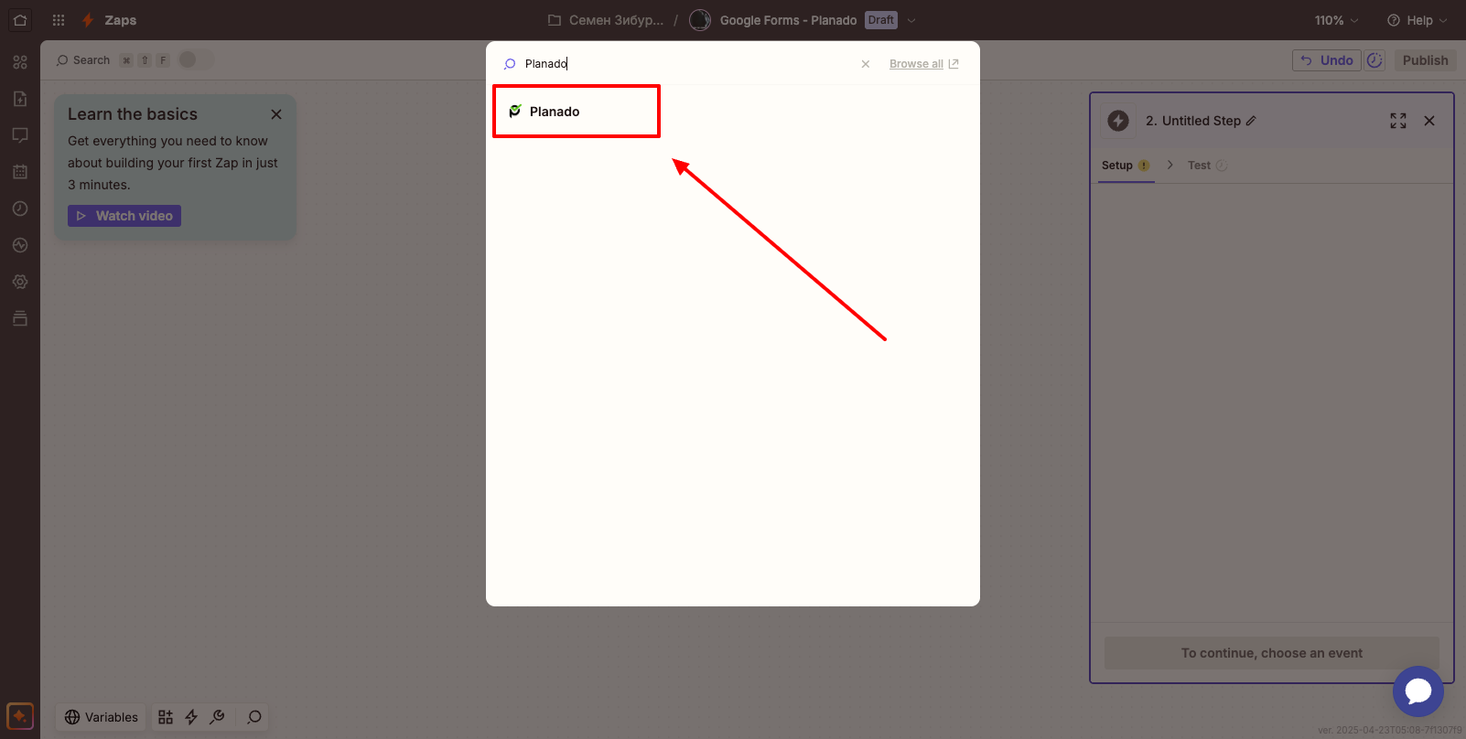This screenshot has height=739, width=1466.
Task: Open the chat support bubble
Action: 1418,691
